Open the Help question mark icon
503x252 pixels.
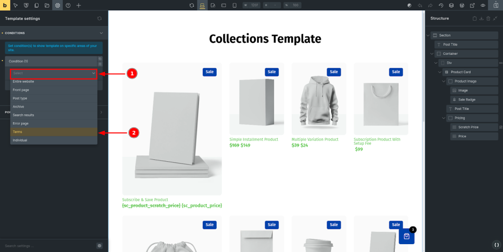(68, 5)
